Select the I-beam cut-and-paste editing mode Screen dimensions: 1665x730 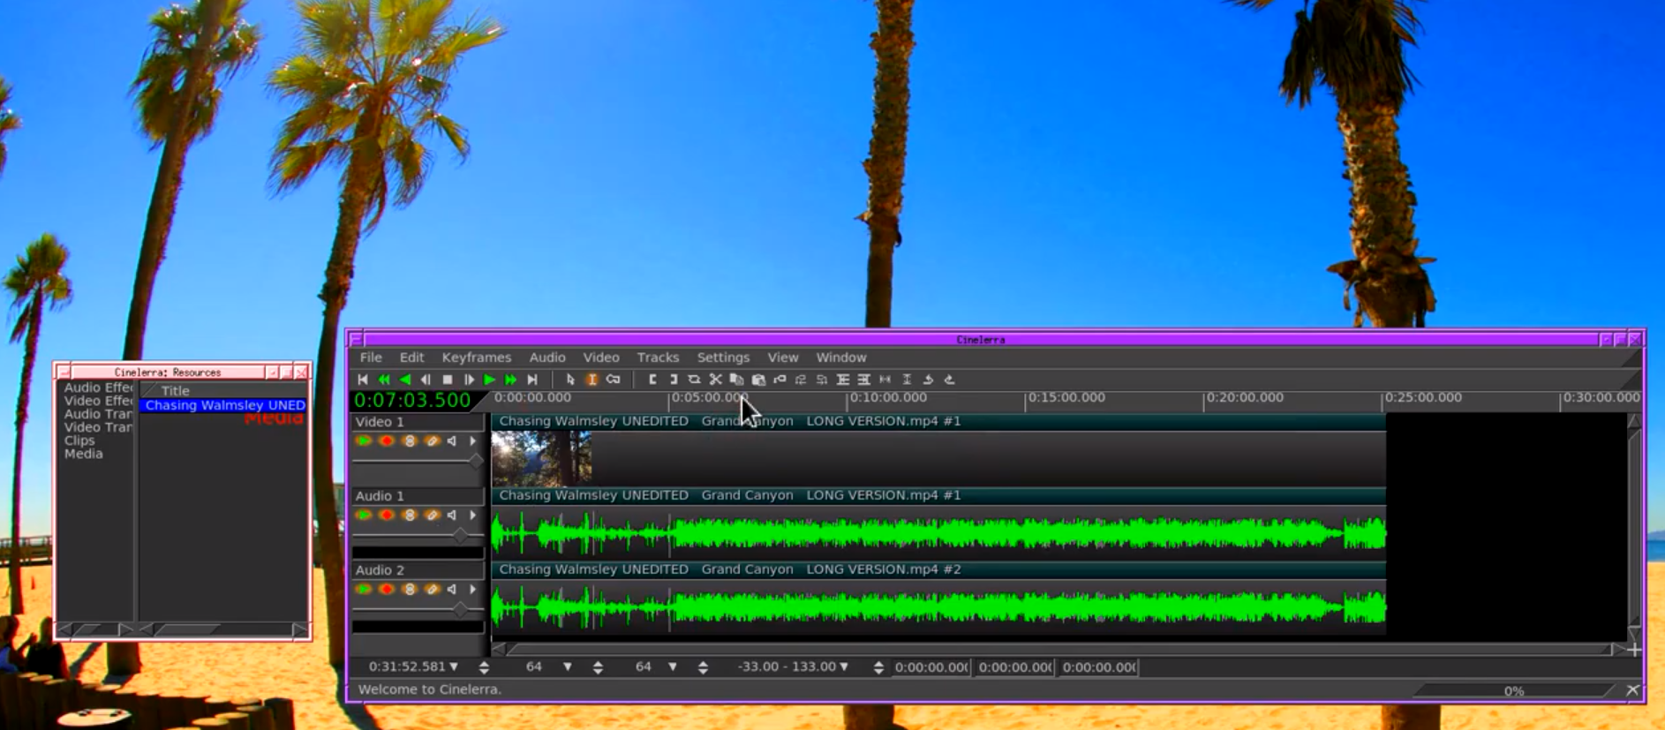coord(591,380)
